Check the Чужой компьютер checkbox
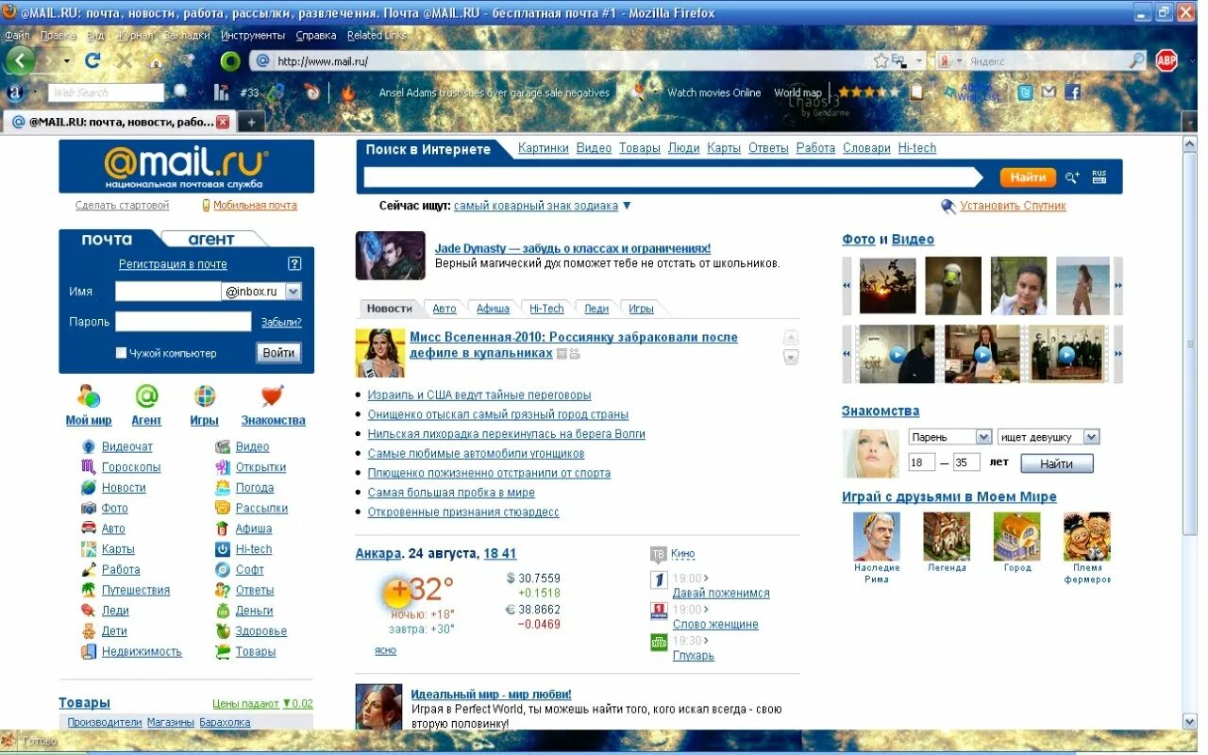 point(121,353)
